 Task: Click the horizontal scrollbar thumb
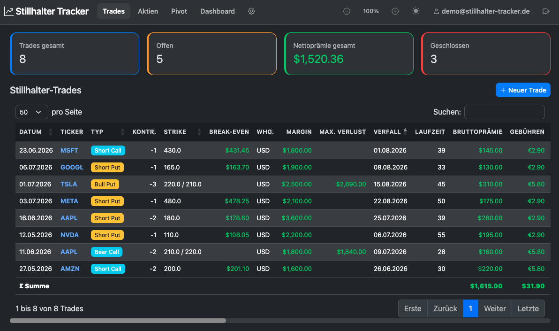[118, 321]
